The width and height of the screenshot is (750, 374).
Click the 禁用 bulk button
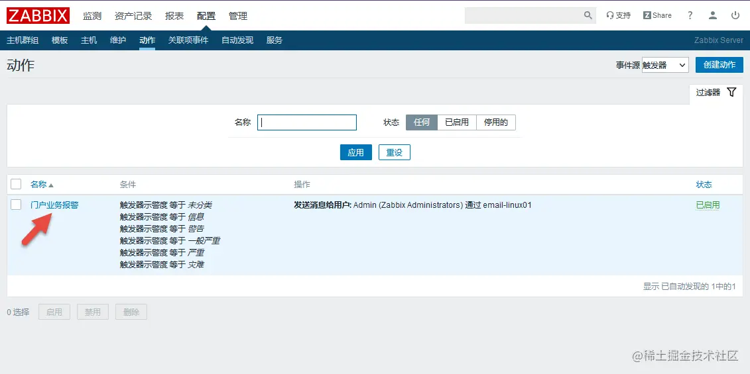tap(93, 312)
